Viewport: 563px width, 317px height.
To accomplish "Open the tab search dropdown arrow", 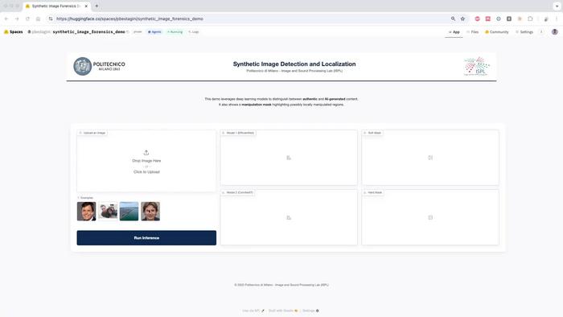I will pos(557,6).
